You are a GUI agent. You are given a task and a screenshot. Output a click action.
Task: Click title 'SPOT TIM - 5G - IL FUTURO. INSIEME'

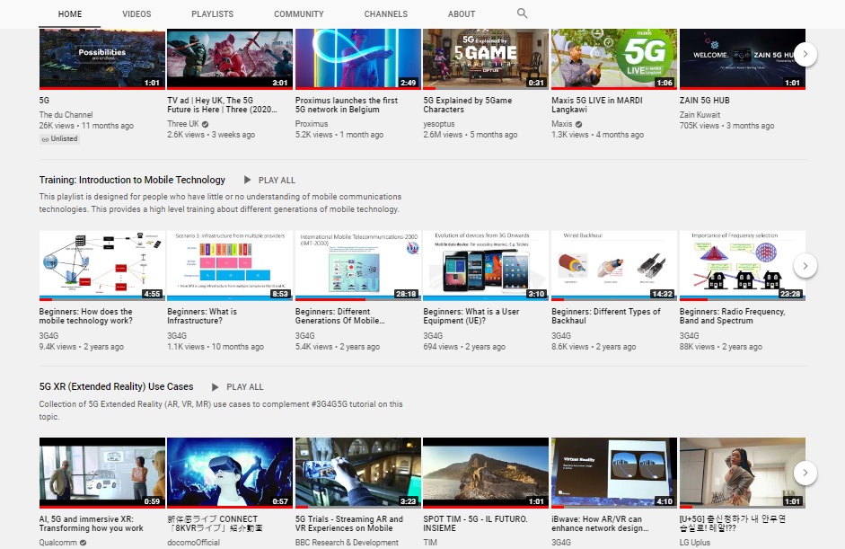[x=475, y=523]
